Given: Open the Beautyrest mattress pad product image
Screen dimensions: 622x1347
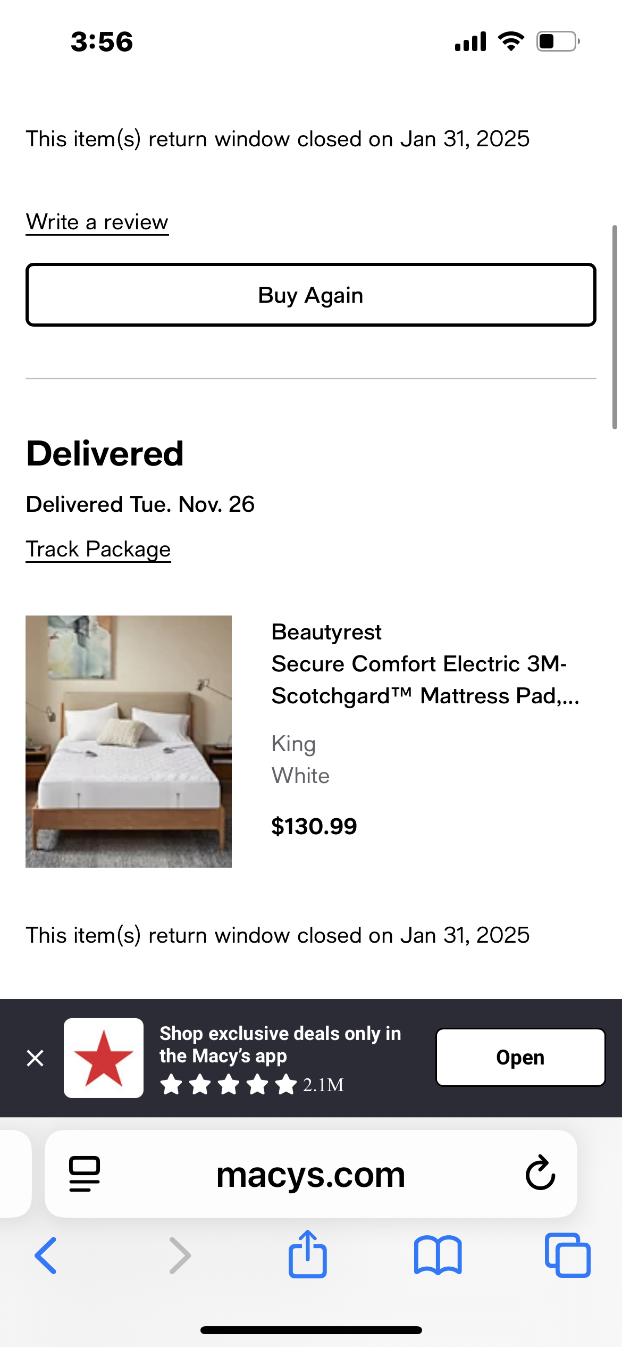Looking at the screenshot, I should [x=129, y=742].
